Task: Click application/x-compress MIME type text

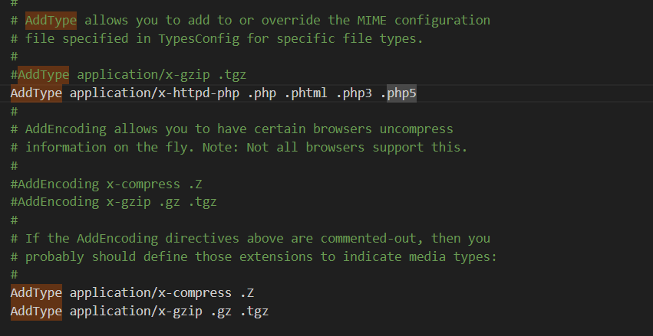Action: coord(150,293)
